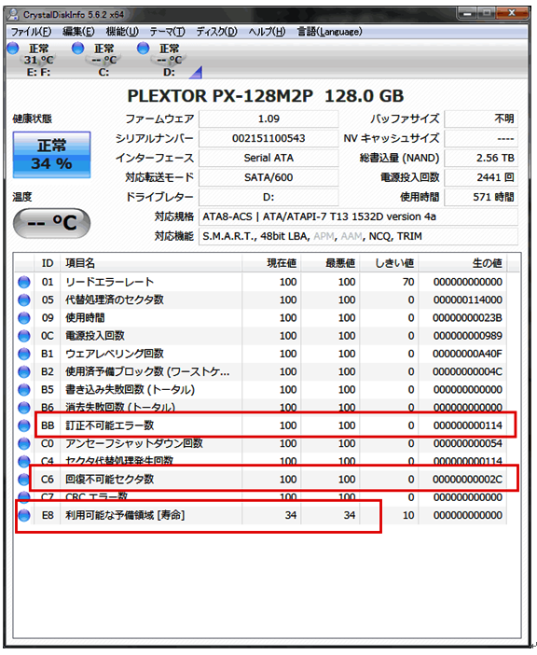The height and width of the screenshot is (655, 537).
Task: Open the 機能(U) menu
Action: click(x=122, y=32)
